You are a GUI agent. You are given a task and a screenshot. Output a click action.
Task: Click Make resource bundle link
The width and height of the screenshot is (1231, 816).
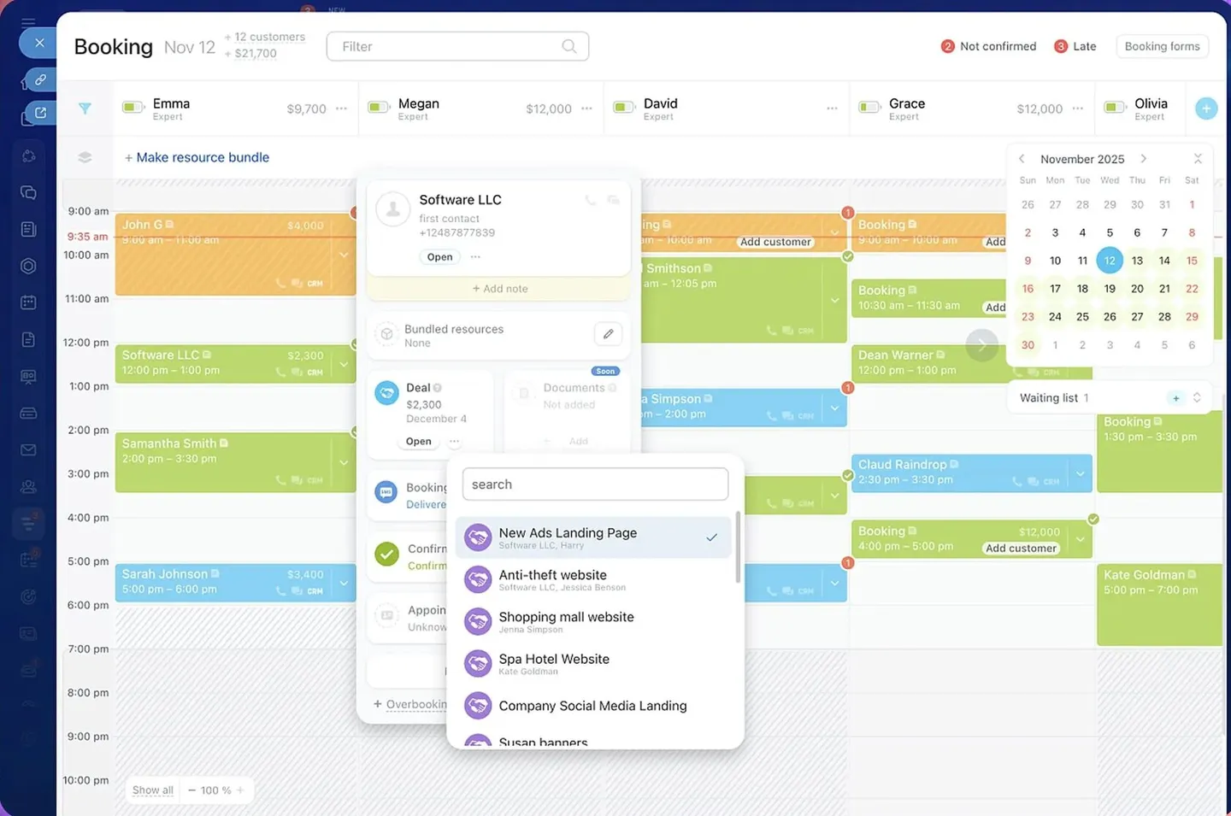coord(197,157)
